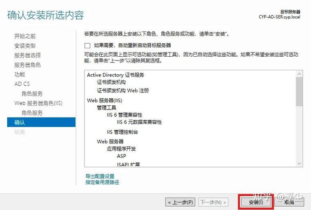Select IIS 6 管理兼容性 row
311x210 pixels.
tap(124, 115)
